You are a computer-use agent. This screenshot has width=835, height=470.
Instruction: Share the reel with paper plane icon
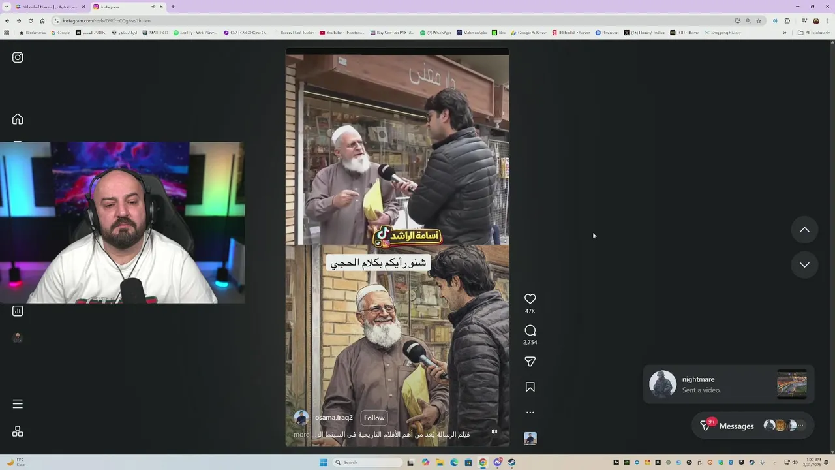pyautogui.click(x=530, y=362)
